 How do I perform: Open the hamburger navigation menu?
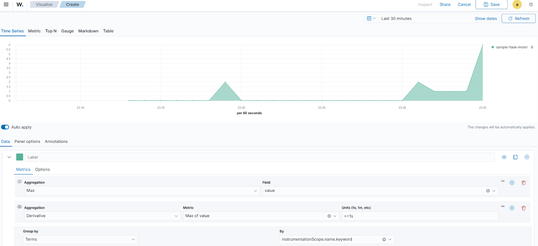[6, 5]
